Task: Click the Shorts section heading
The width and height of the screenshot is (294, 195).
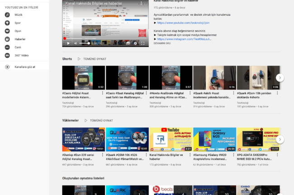Action: point(67,59)
